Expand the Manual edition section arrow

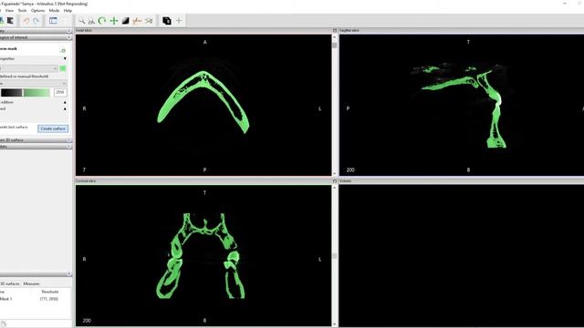click(65, 102)
